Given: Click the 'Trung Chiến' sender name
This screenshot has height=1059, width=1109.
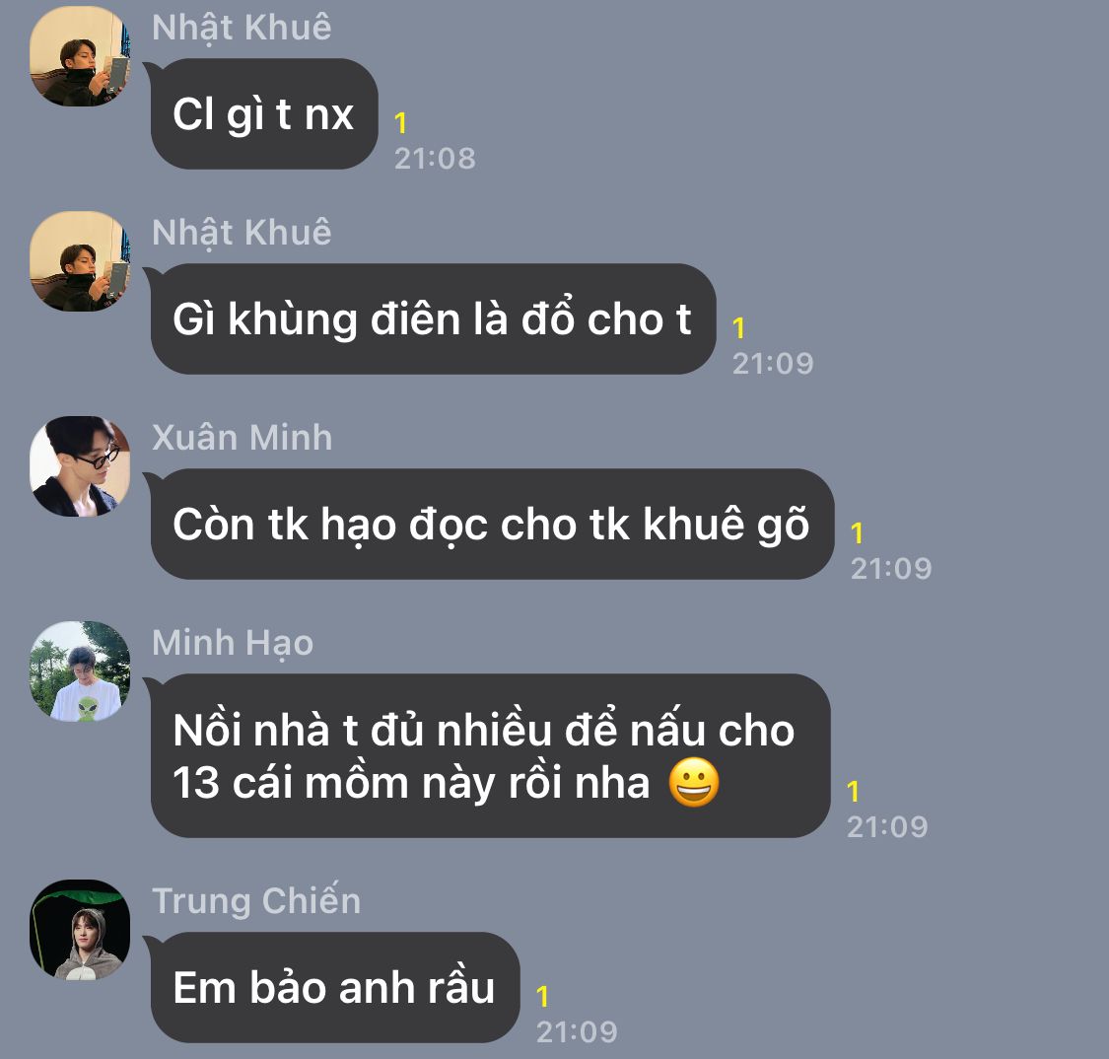Looking at the screenshot, I should point(256,900).
